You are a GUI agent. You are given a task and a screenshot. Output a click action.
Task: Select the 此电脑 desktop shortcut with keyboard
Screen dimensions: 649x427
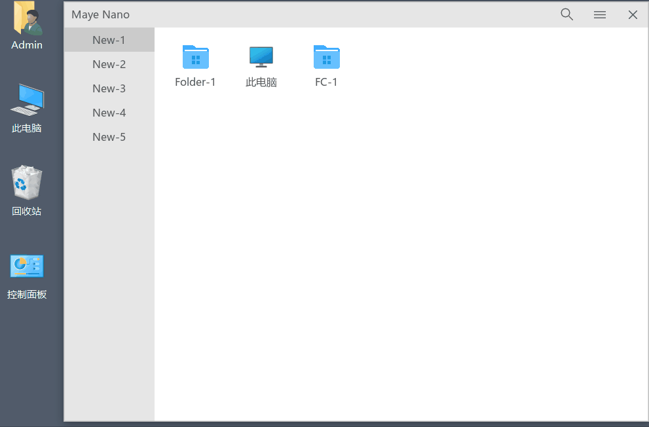(27, 102)
